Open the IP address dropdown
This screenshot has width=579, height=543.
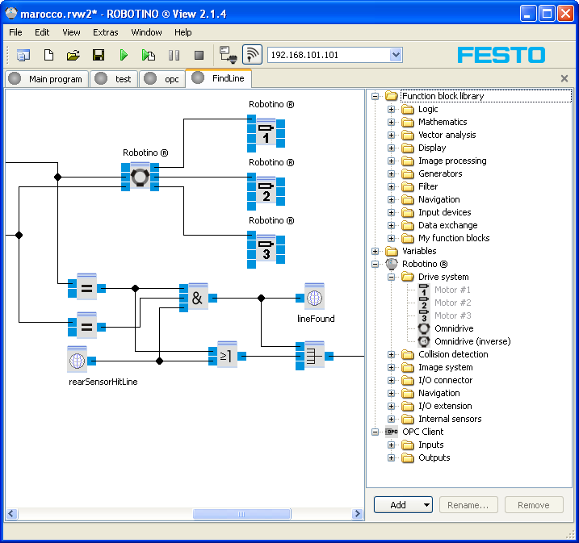[396, 55]
